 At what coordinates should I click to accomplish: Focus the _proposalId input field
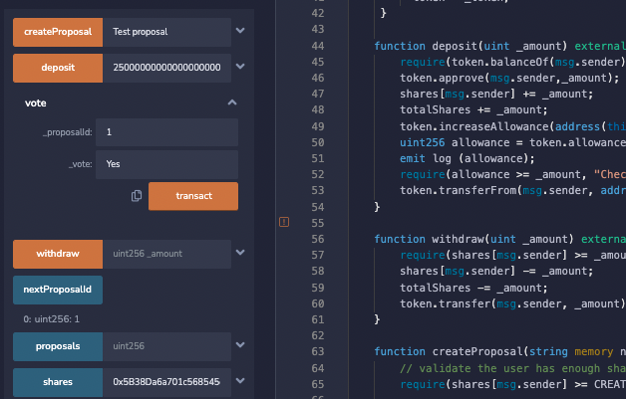[166, 132]
